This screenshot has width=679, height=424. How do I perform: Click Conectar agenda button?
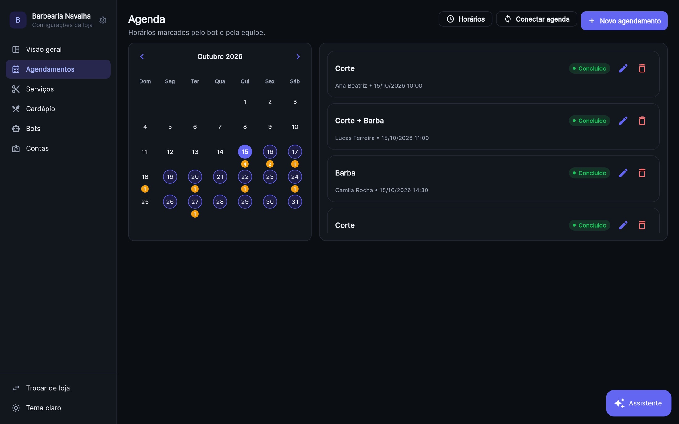[x=536, y=19]
